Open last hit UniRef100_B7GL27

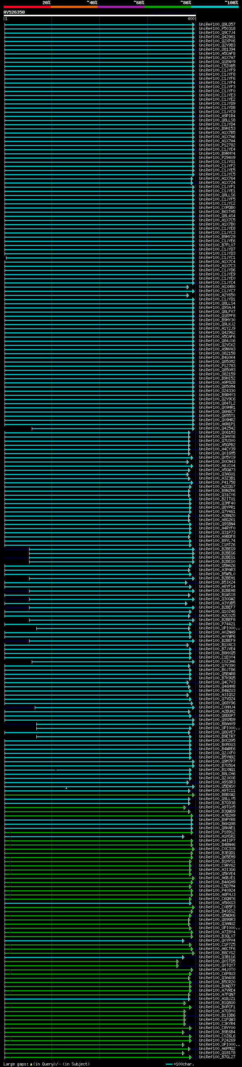coord(217,1058)
